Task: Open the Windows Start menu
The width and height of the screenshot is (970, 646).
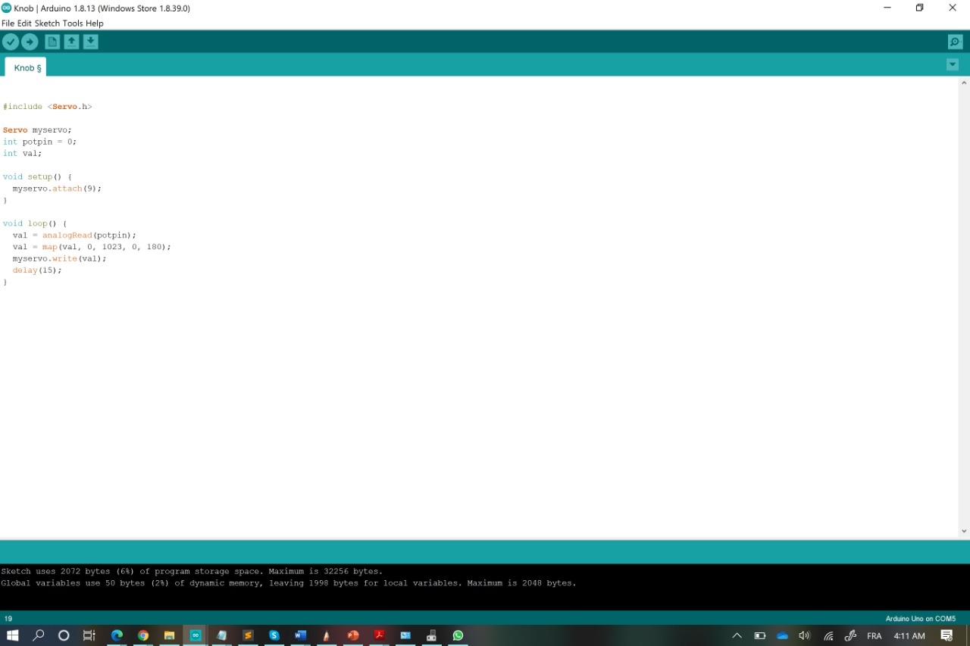Action: click(13, 635)
